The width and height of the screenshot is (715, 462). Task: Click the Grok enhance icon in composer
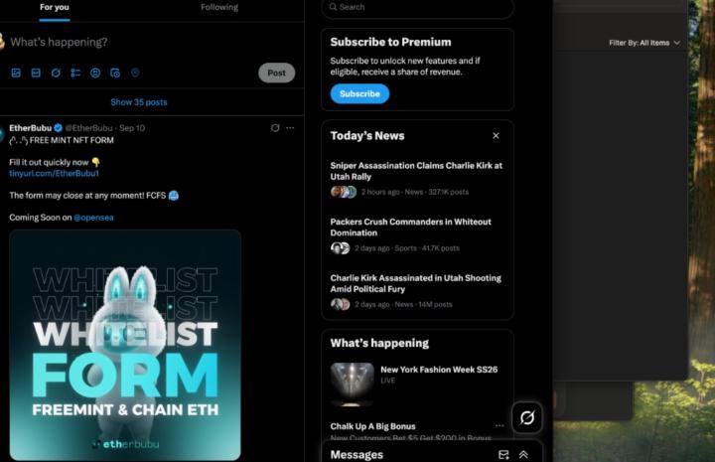coord(56,73)
